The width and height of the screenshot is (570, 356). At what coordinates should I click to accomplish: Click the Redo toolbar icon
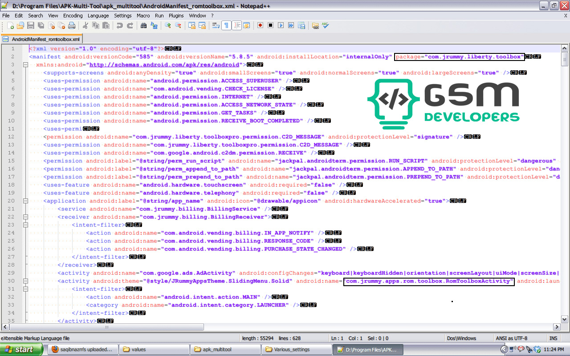click(130, 26)
